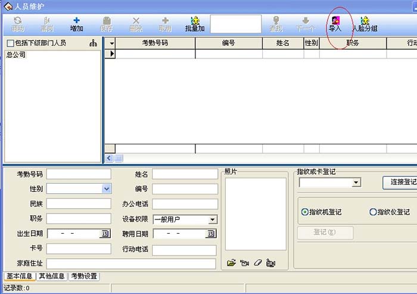This screenshot has width=417, height=294.
Task: Switch to 考勤设置 tab
Action: point(84,276)
